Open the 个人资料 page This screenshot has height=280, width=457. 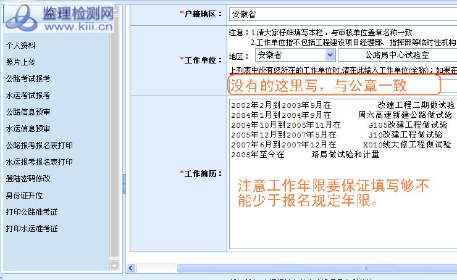[x=20, y=46]
